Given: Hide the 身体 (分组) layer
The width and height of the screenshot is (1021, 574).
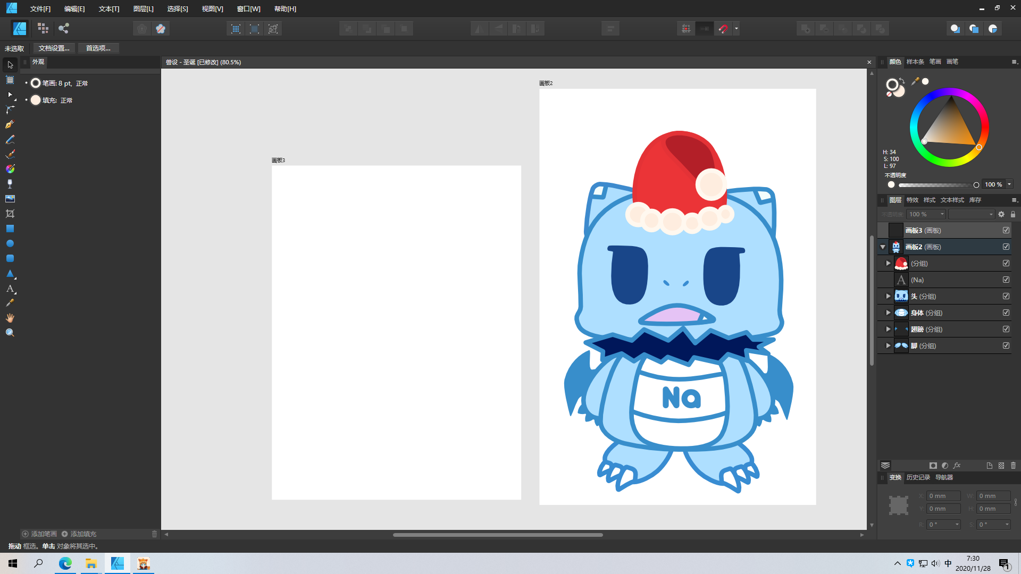Looking at the screenshot, I should (1006, 313).
